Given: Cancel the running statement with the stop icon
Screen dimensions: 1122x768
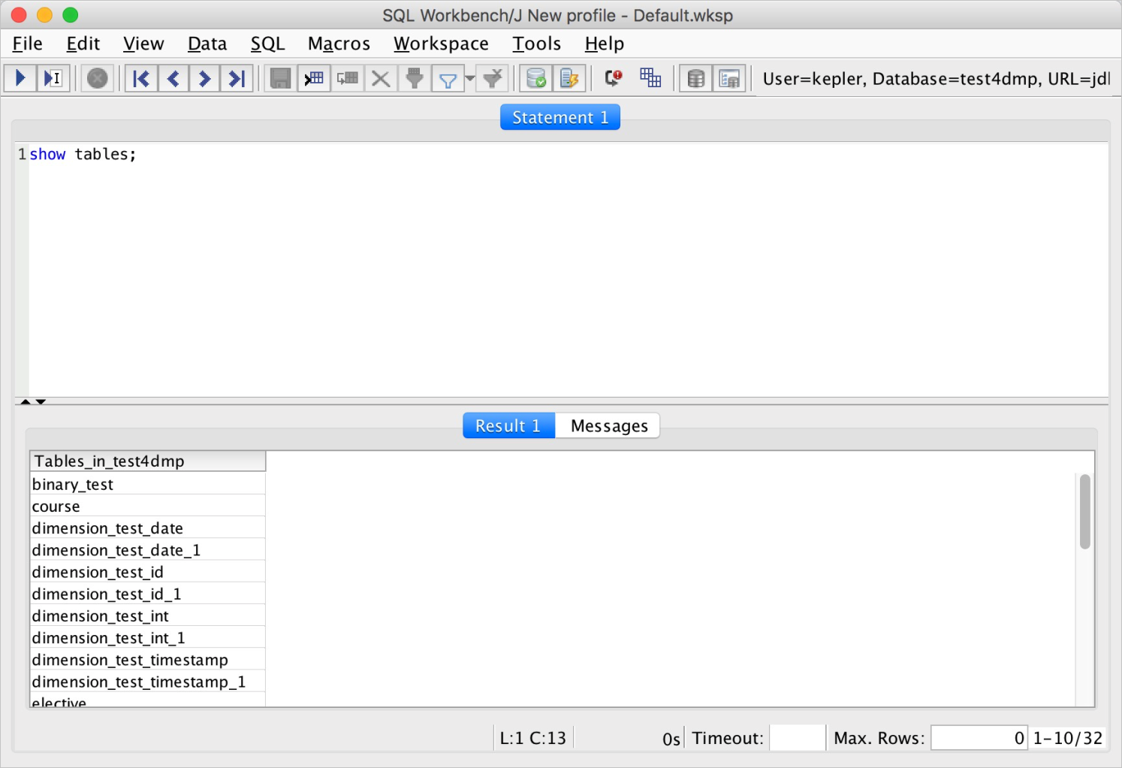Looking at the screenshot, I should coord(97,78).
